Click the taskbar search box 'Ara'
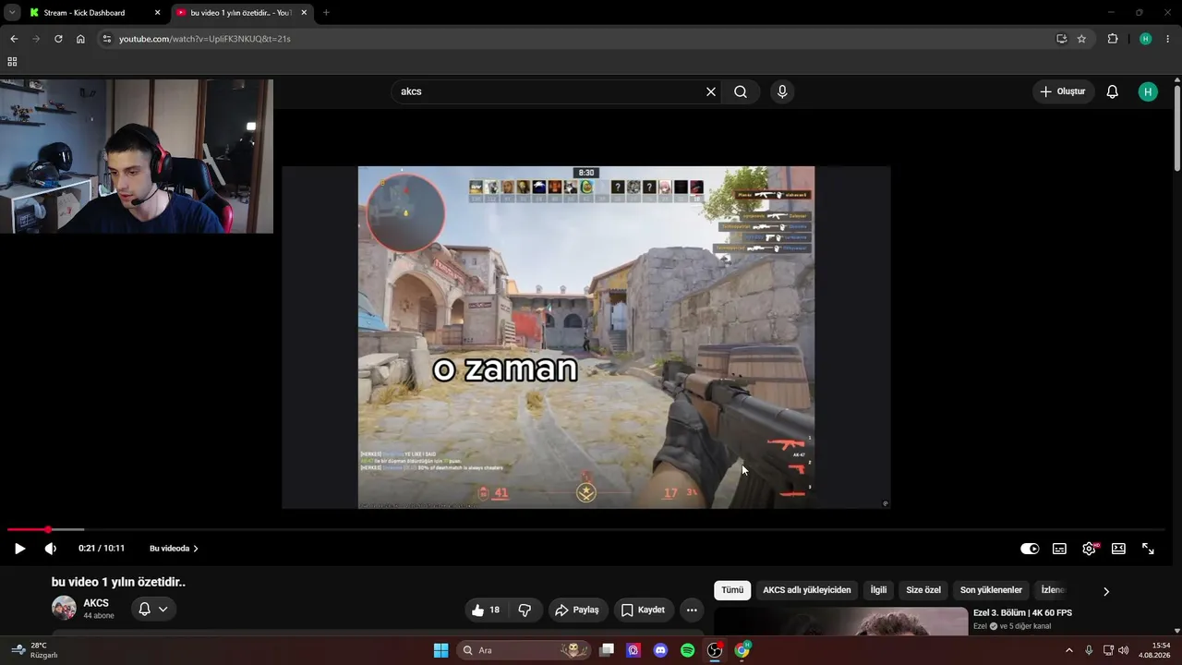The width and height of the screenshot is (1182, 665). [x=524, y=650]
